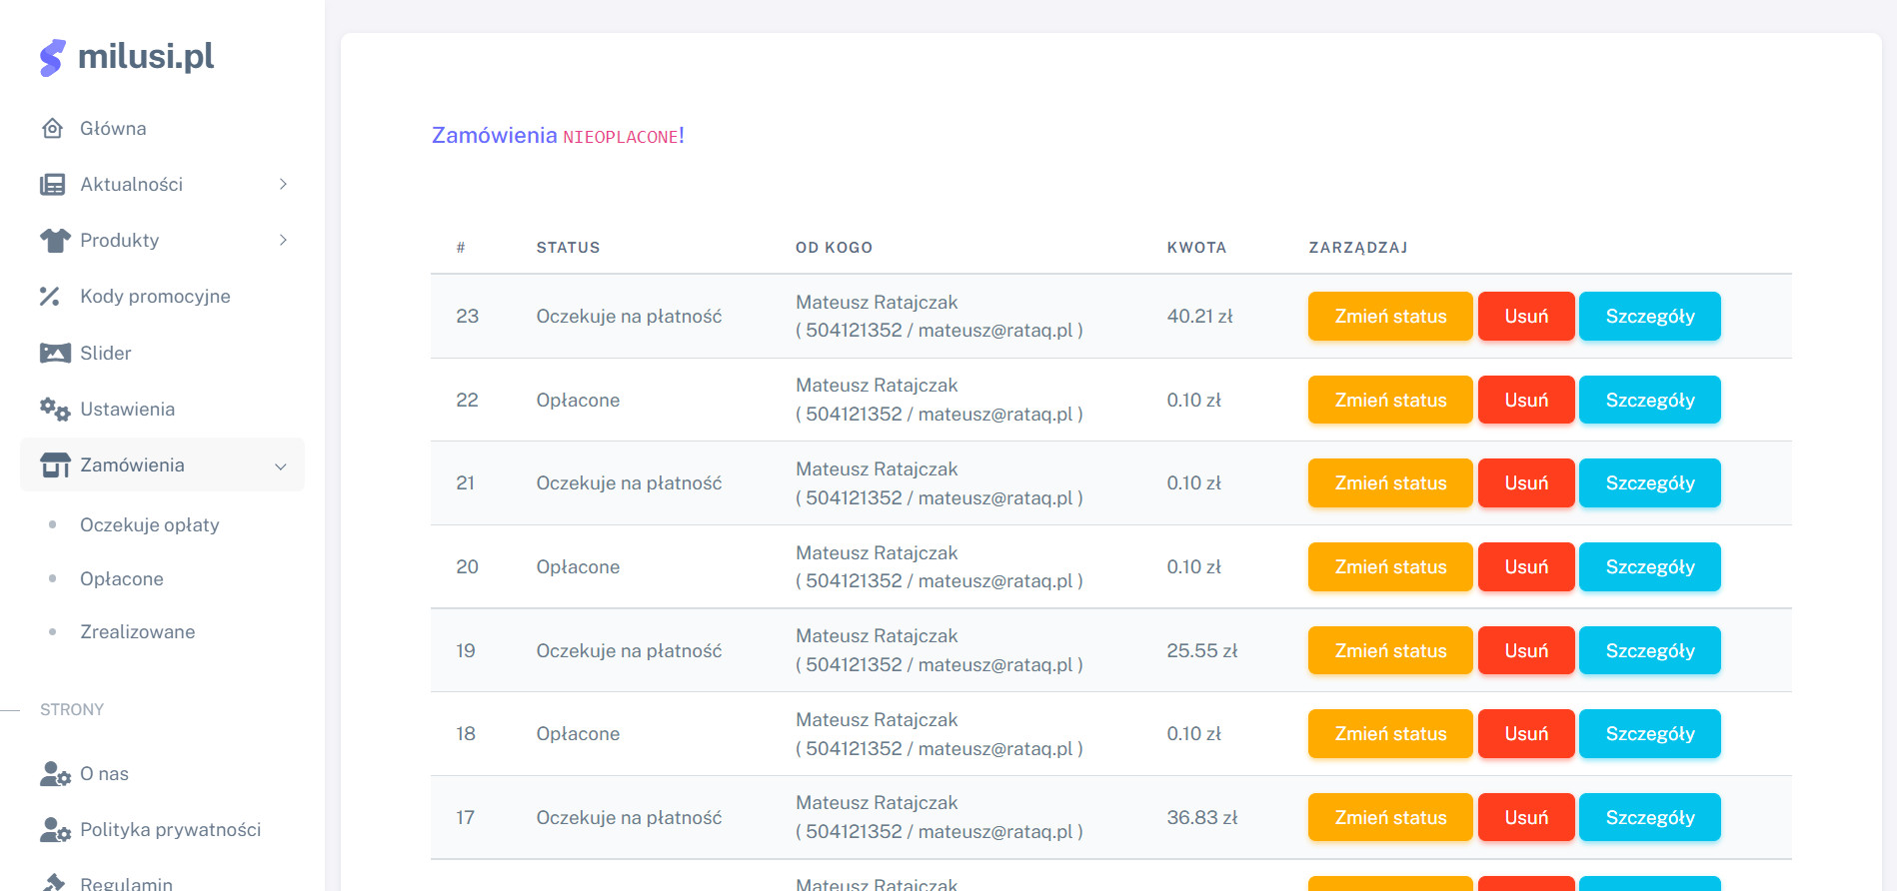Open Ustawienia in the sidebar
1897x891 pixels.
tap(162, 409)
